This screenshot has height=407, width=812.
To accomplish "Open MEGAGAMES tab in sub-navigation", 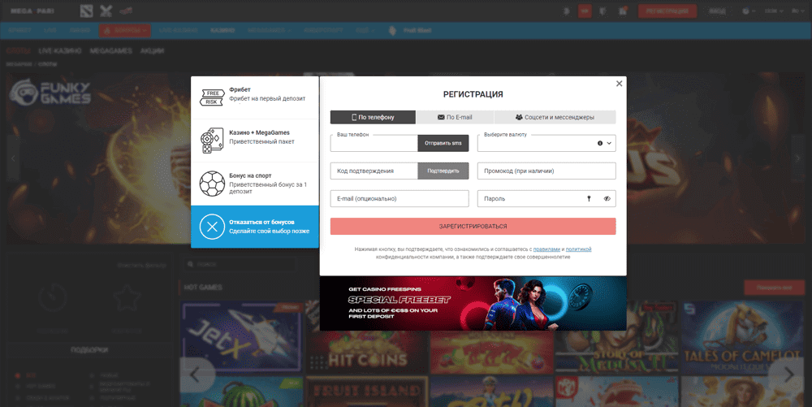I will tap(110, 50).
